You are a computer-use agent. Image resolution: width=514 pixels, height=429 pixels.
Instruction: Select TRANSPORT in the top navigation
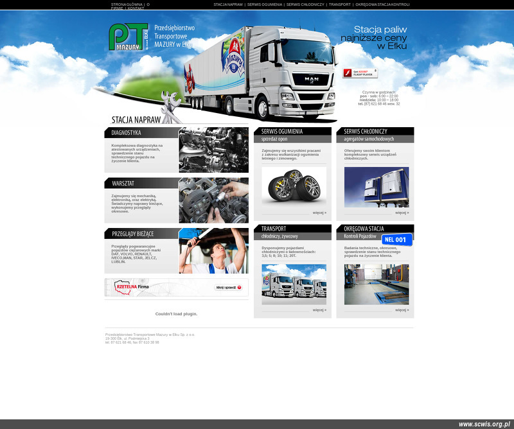pyautogui.click(x=340, y=4)
